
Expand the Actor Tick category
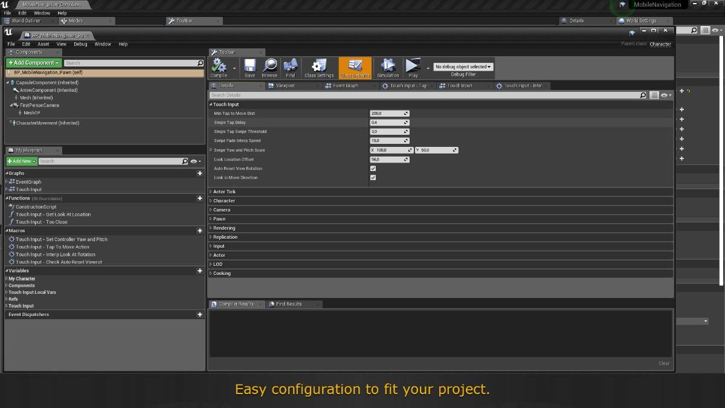click(x=211, y=192)
